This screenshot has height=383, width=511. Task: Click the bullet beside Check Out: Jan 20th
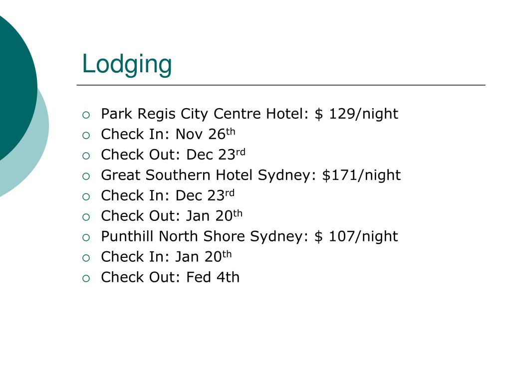coord(86,217)
